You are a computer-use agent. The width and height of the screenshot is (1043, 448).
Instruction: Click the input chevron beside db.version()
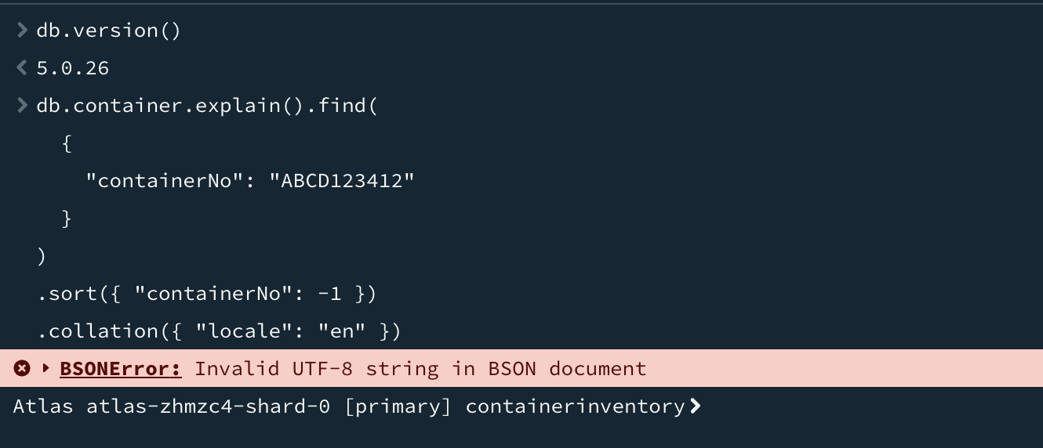tap(22, 31)
